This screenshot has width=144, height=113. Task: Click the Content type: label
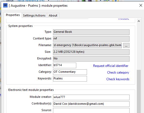(42, 38)
